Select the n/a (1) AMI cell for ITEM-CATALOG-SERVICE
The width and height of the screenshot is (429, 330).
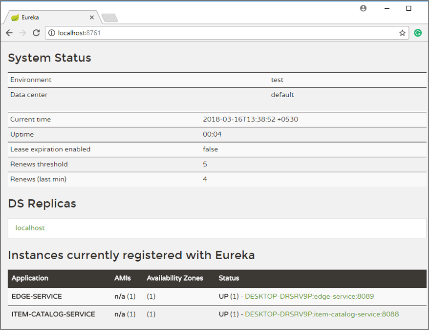coord(125,314)
